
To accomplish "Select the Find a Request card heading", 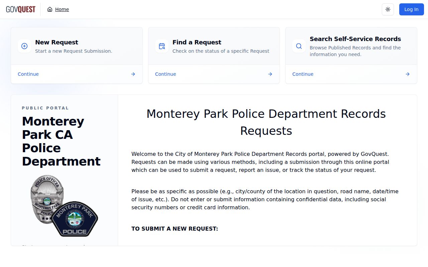I will point(197,42).
